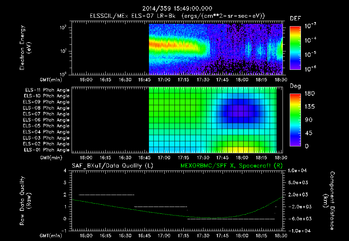Click the 2.0e+03 tick on the distance axis
The width and height of the screenshot is (349, 241).
[x=299, y=195]
